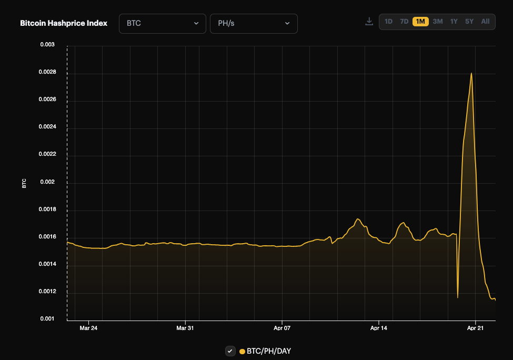Click the active 1M timeframe button
This screenshot has height=360, width=513.
pos(420,22)
